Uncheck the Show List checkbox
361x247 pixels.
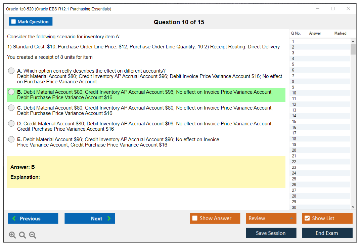click(307, 218)
